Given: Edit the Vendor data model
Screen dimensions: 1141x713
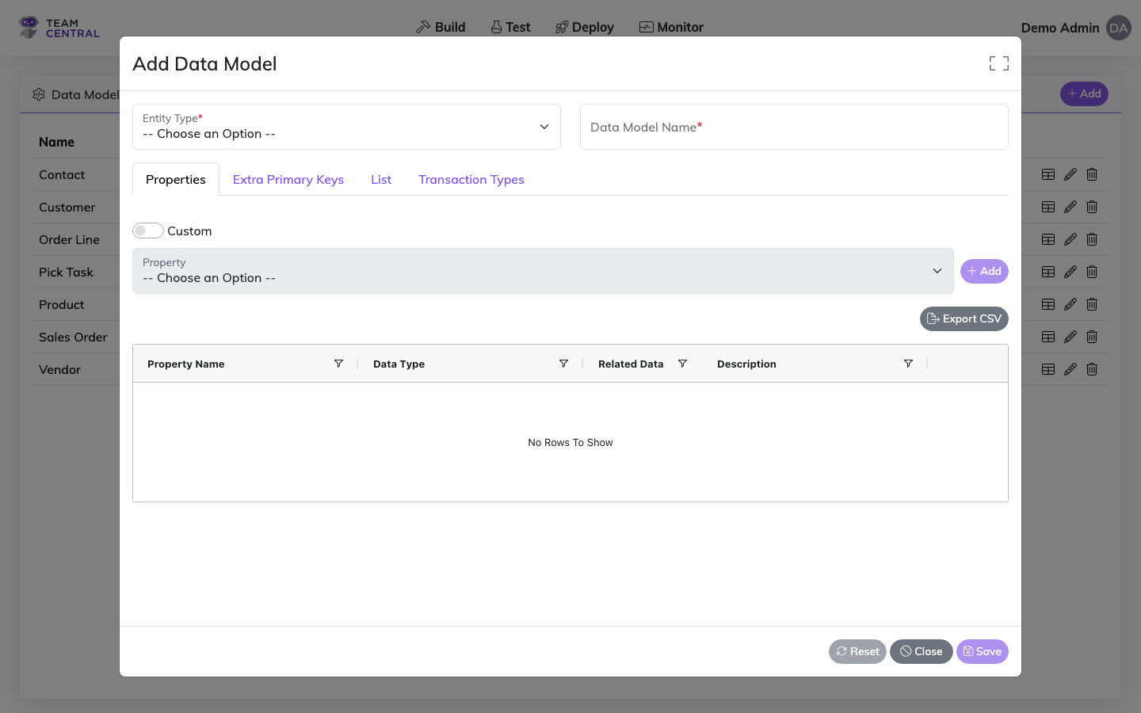Looking at the screenshot, I should point(1070,369).
